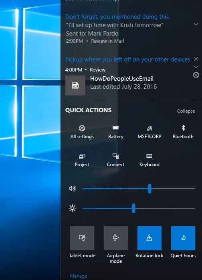202x280 pixels.
Task: Expand the pickup where you left off notification
Action: pyautogui.click(x=196, y=67)
